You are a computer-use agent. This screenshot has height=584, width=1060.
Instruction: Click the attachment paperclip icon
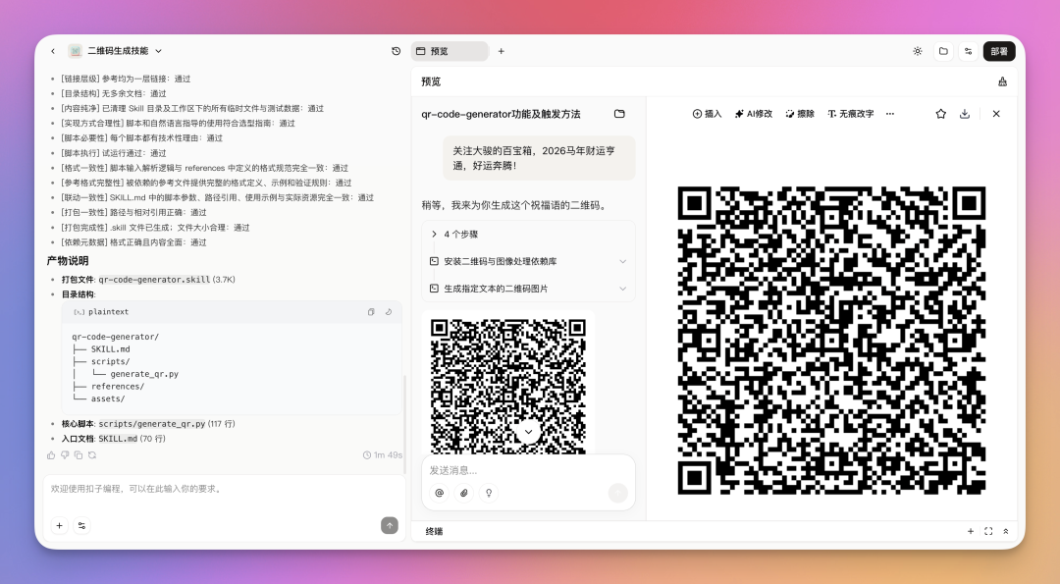[x=463, y=493]
